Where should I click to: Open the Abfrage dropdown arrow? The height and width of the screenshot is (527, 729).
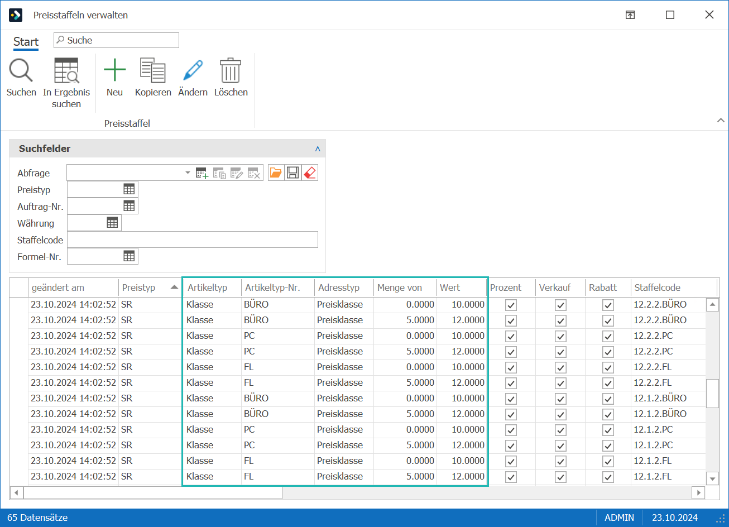point(188,173)
